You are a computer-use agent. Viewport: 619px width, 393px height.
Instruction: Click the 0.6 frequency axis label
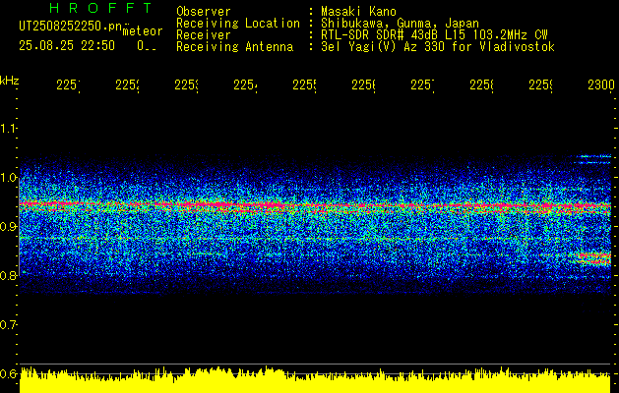[9, 373]
